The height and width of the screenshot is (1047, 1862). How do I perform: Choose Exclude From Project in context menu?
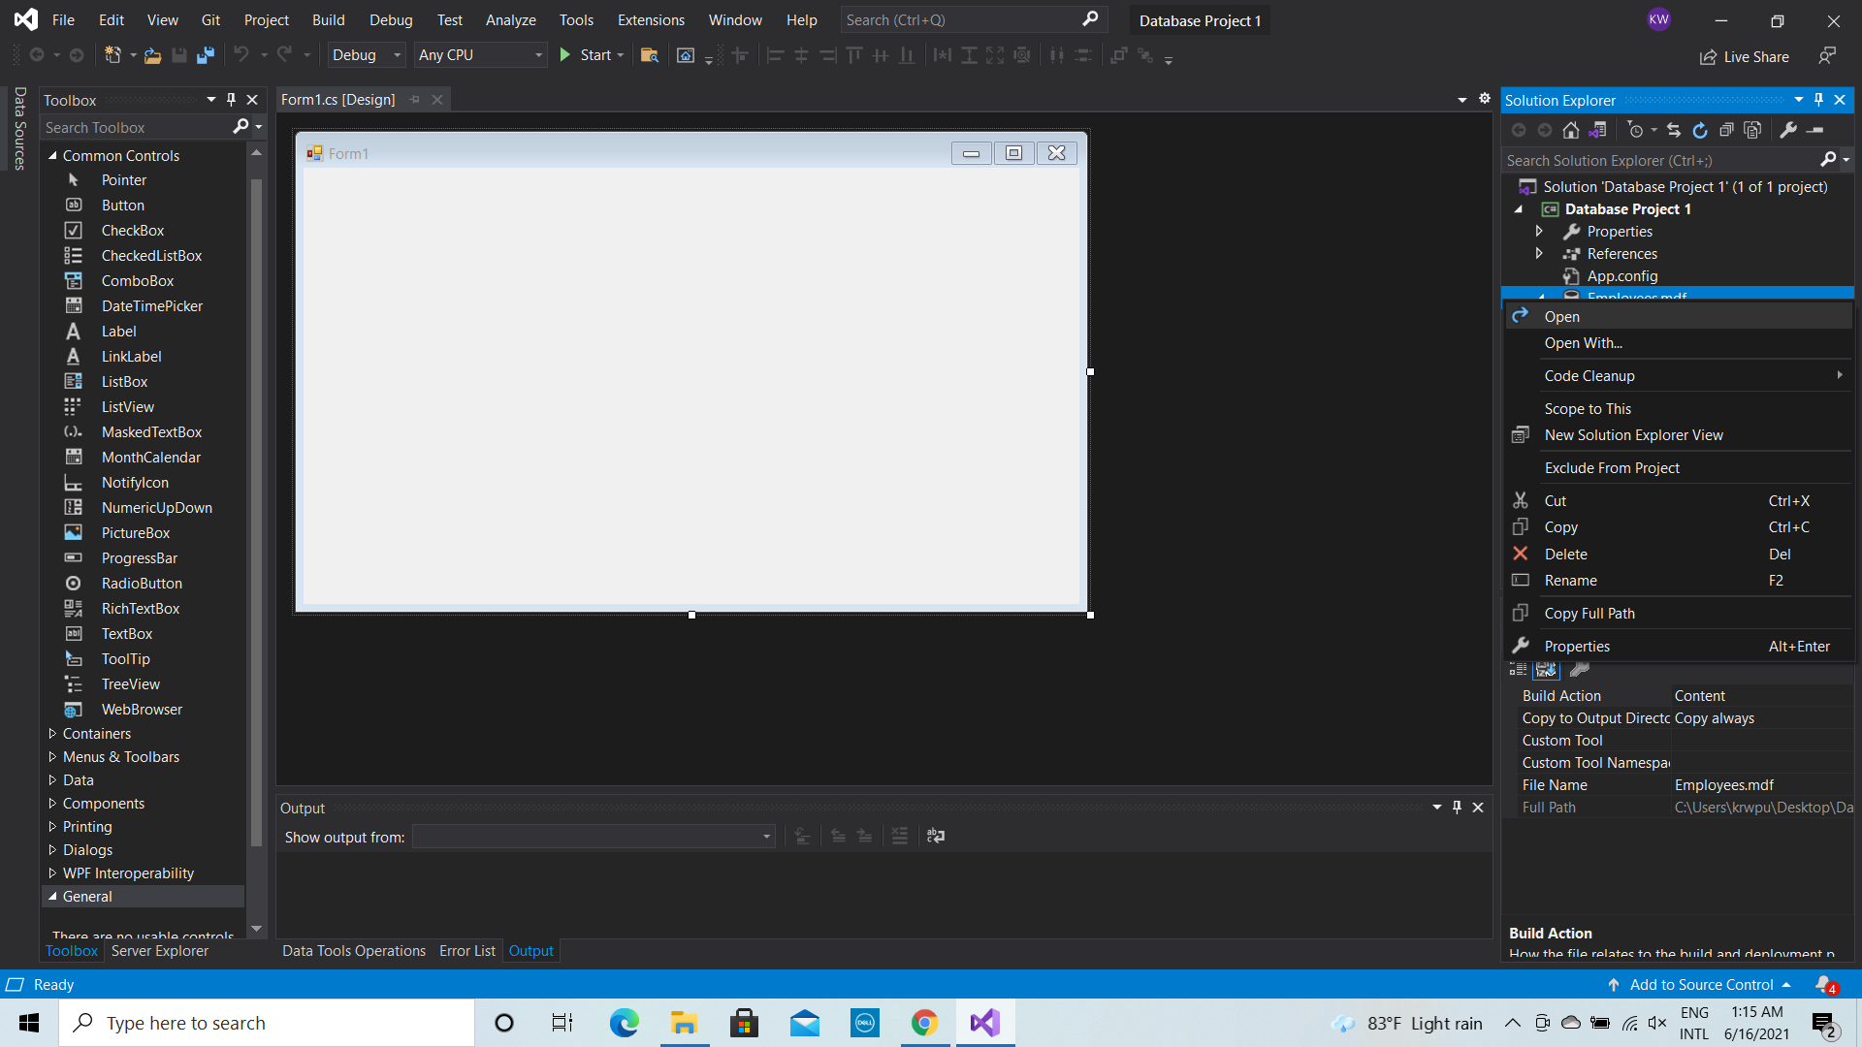(x=1612, y=468)
